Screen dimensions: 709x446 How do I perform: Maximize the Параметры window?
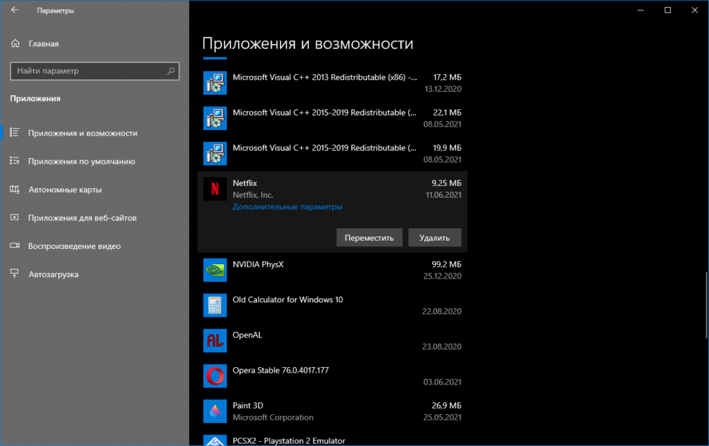tap(667, 10)
